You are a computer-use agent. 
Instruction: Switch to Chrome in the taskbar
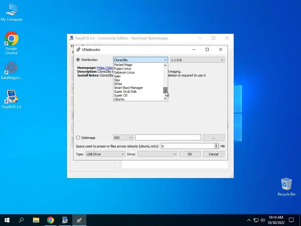pyautogui.click(x=51, y=220)
